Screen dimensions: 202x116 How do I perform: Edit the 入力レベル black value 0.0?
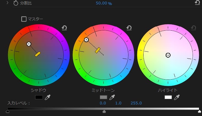pyautogui.click(x=103, y=103)
